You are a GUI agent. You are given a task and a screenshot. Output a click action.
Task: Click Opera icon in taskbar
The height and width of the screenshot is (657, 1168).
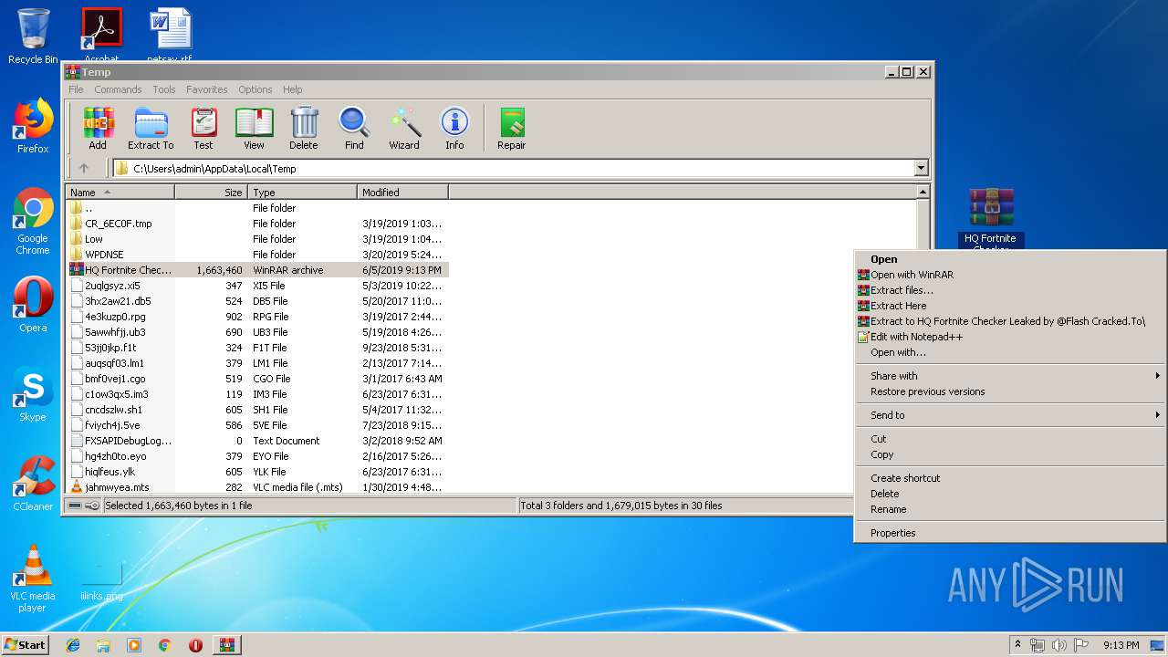pos(195,645)
